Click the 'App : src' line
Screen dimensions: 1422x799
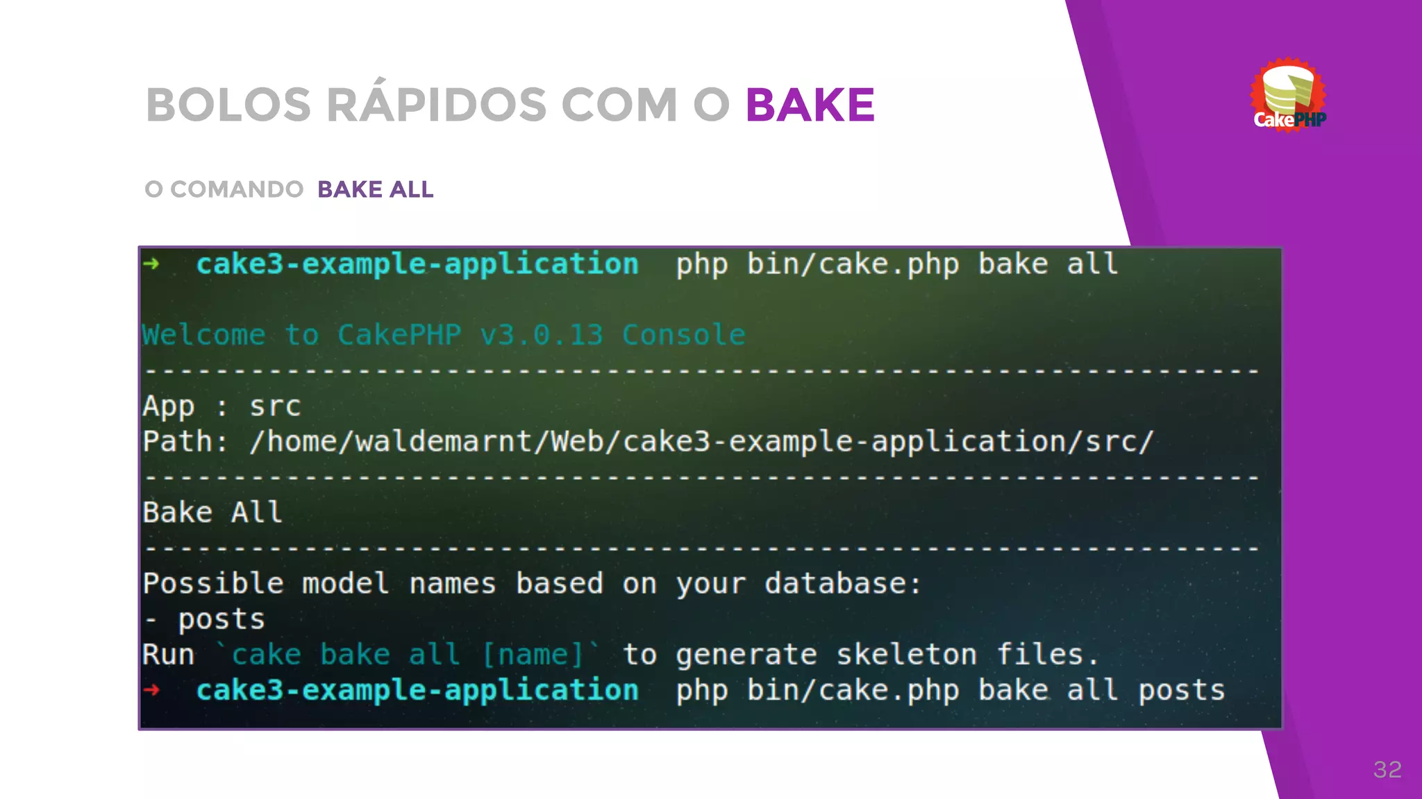point(221,406)
